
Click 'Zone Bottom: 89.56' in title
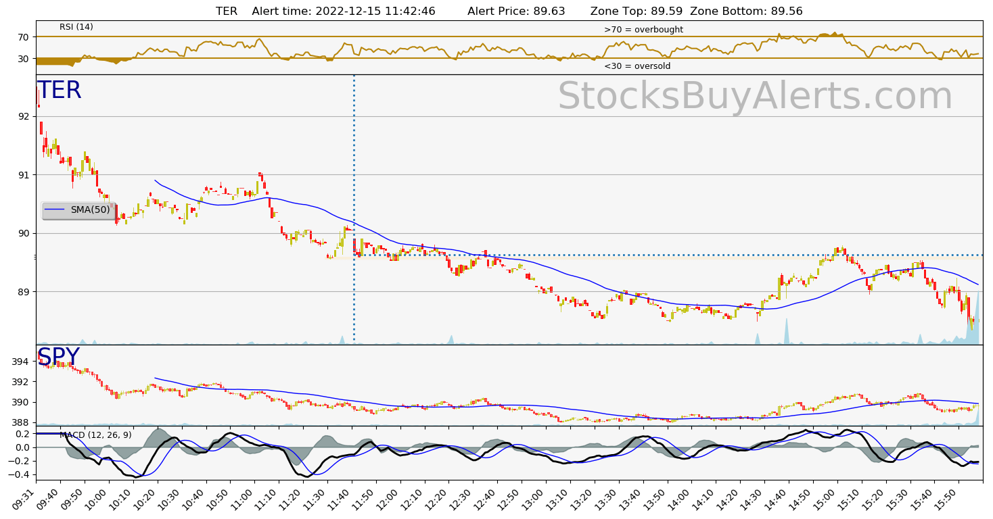pos(746,11)
